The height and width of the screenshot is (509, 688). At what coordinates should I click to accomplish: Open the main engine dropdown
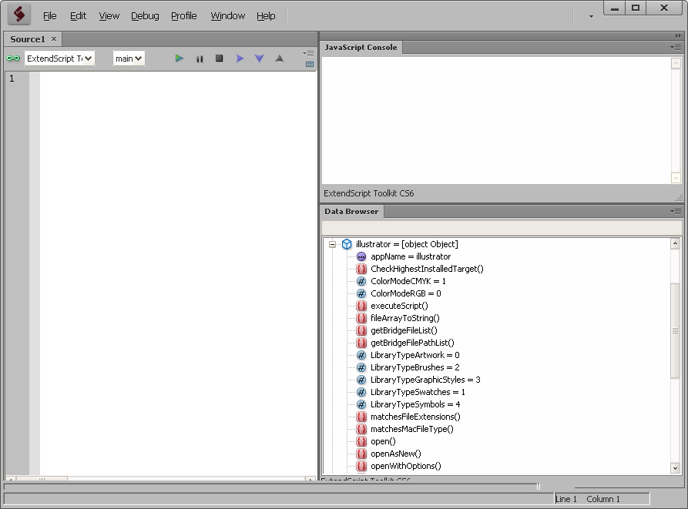click(x=129, y=59)
